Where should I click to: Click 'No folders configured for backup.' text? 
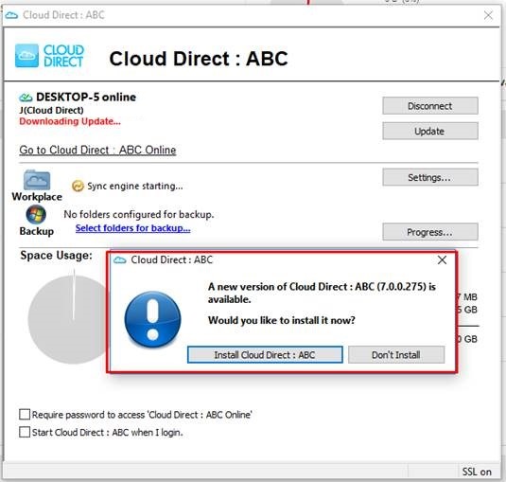[x=139, y=215]
